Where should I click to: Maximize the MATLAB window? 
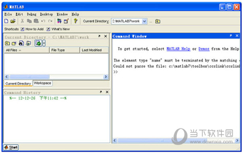tap(229, 7)
